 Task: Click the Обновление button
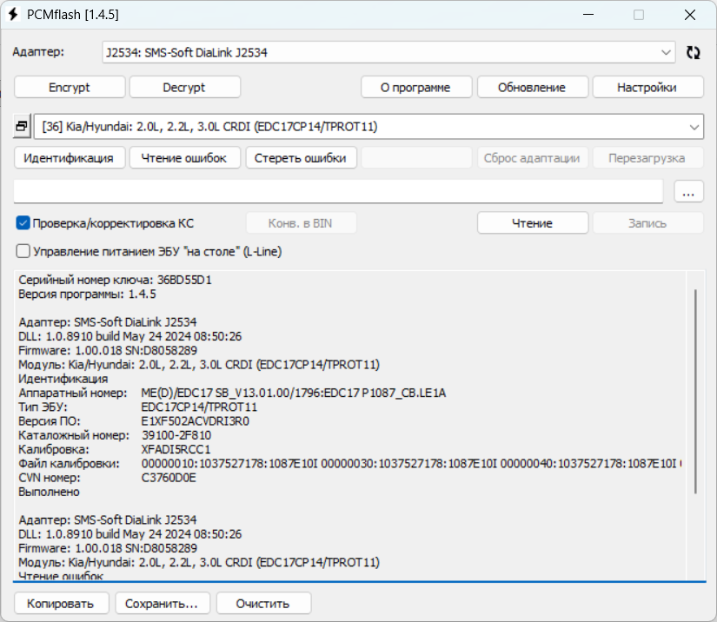click(x=532, y=87)
